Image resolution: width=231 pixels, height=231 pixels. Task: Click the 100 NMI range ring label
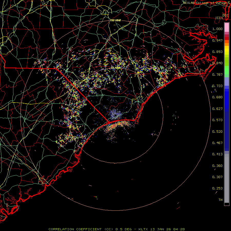tap(115, 20)
